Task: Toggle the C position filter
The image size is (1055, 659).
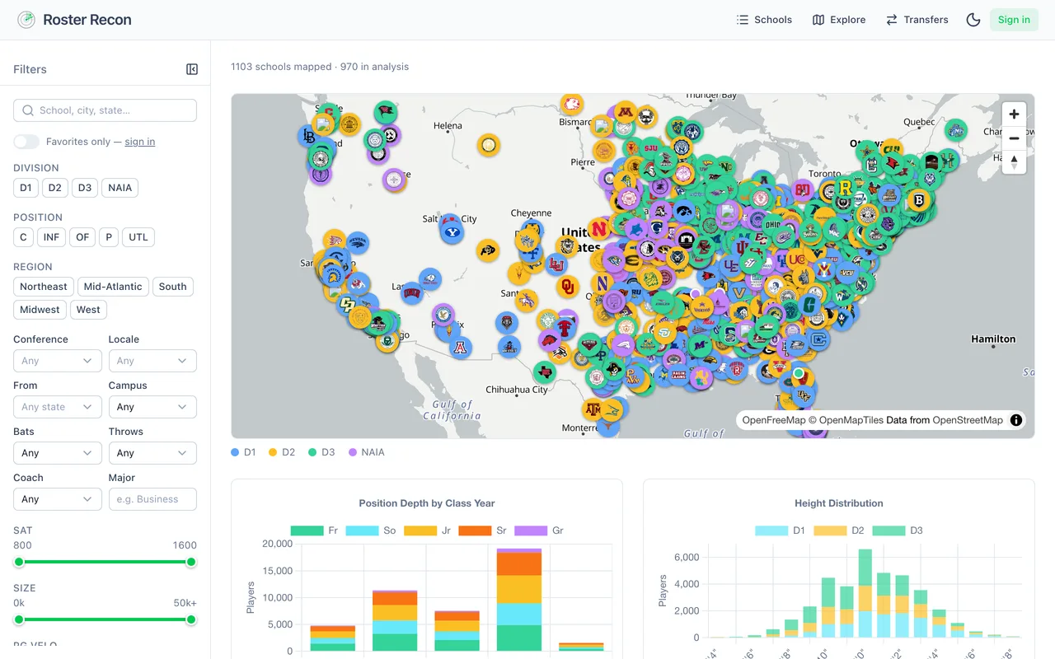Action: pos(23,237)
